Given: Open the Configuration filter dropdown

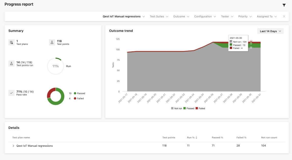Looking at the screenshot, I should (205, 16).
